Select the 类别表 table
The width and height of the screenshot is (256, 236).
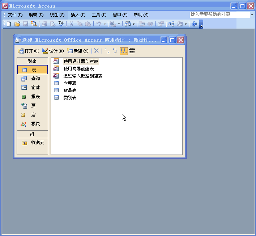click(65, 98)
